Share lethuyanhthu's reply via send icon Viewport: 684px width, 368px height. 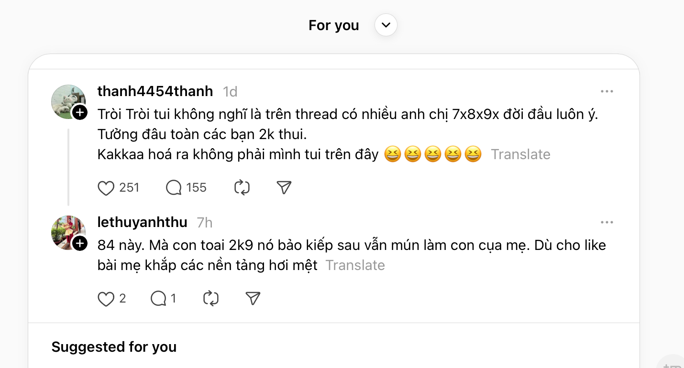[253, 299]
